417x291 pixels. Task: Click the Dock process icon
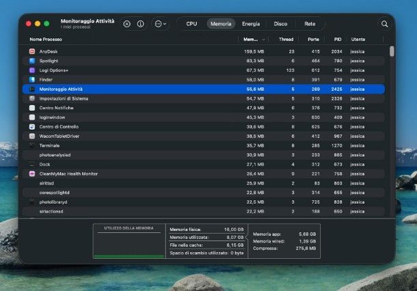coord(32,164)
